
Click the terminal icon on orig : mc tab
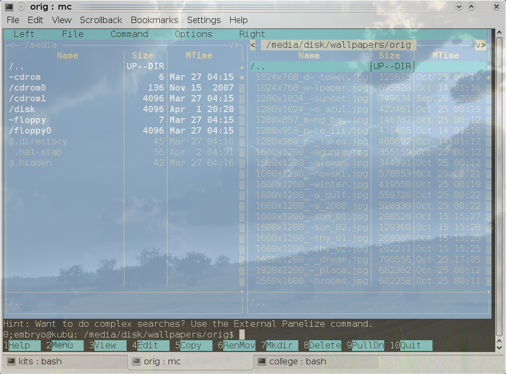pos(136,362)
